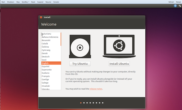Click the Try Ubuntu button

coord(80,64)
